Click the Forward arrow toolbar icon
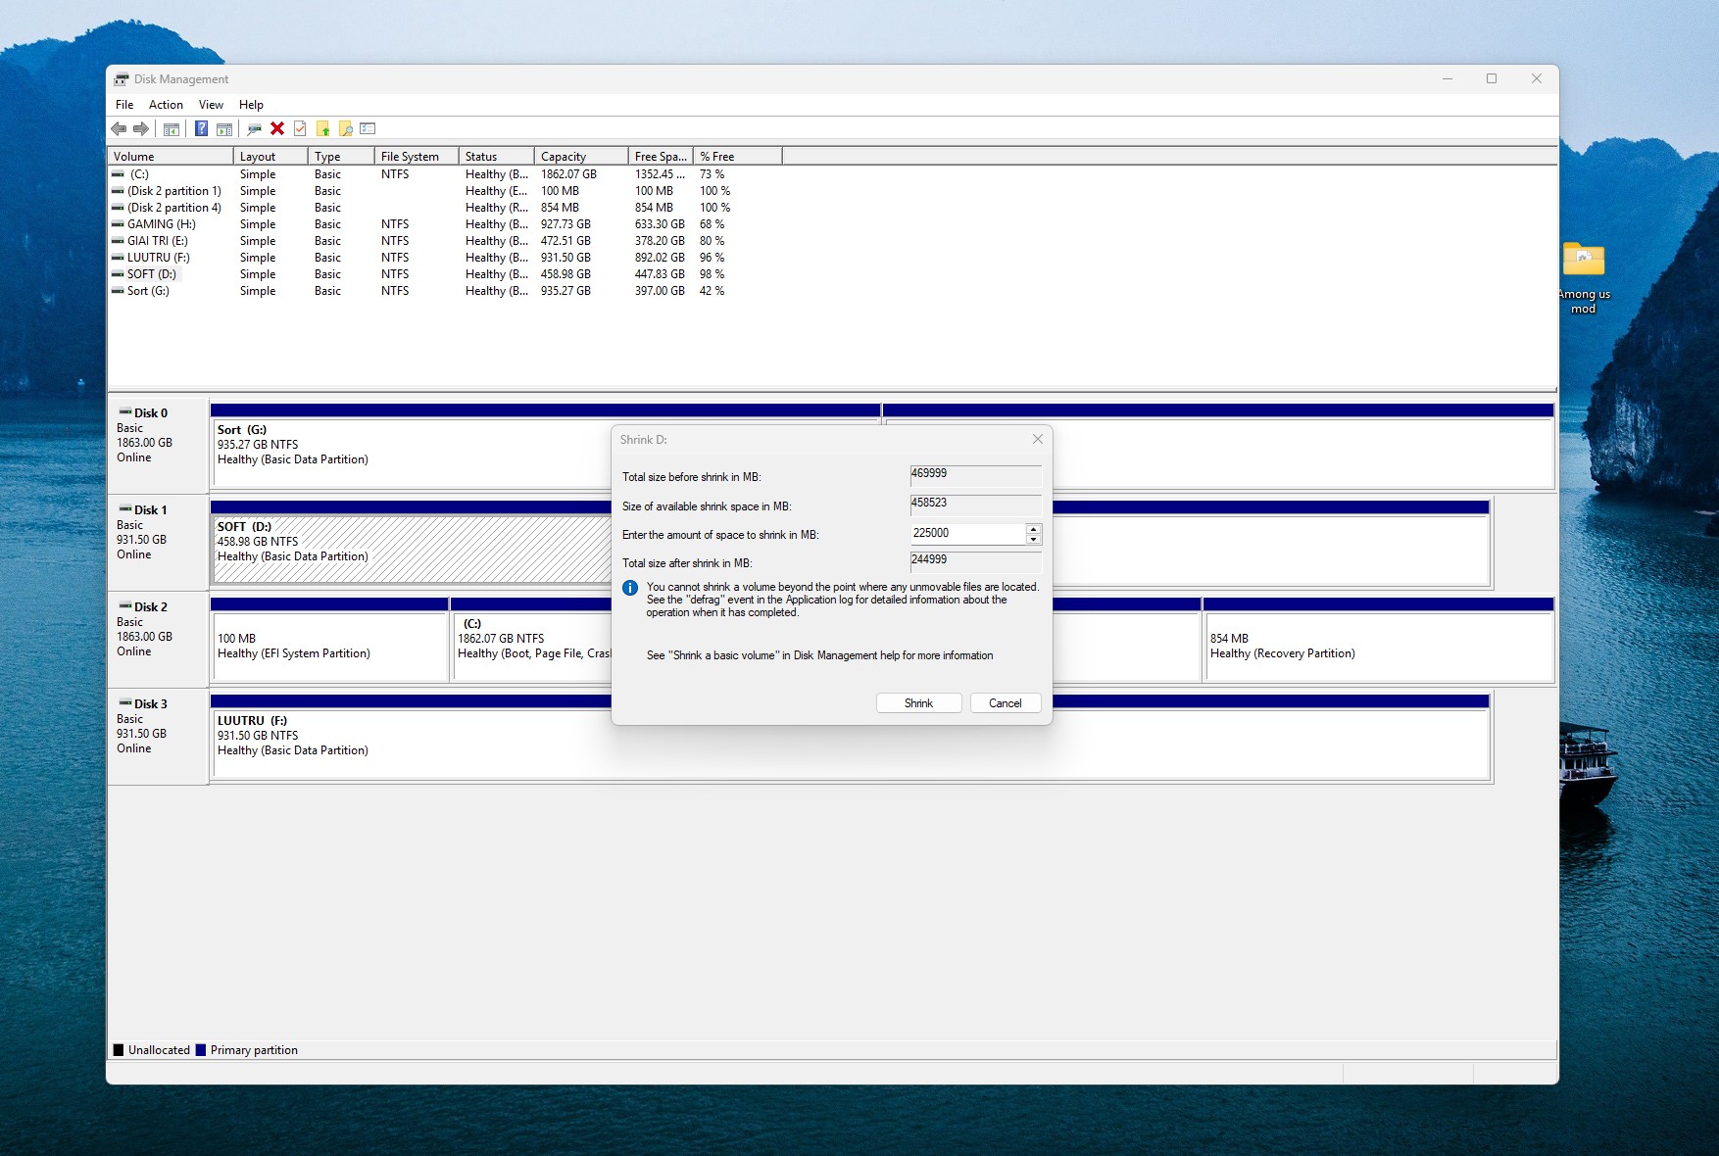Screen dimensions: 1719x1156 click(x=141, y=129)
